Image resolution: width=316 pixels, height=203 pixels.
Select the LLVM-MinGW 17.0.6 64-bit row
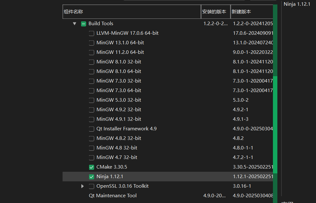[x=168, y=33]
